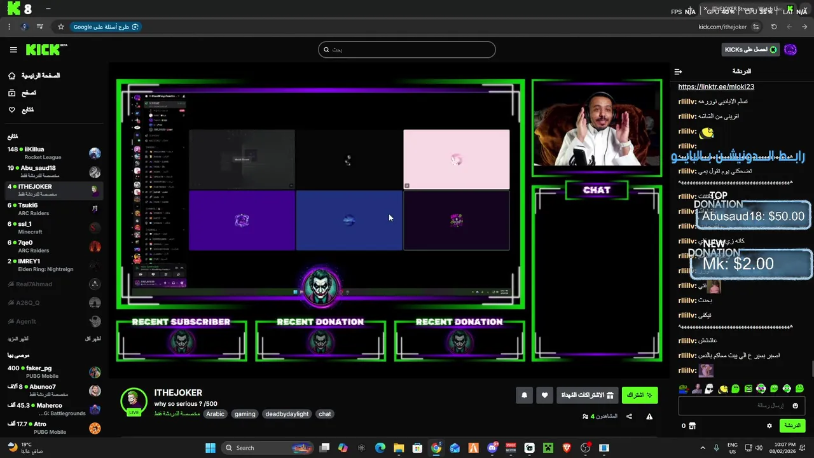The width and height of the screenshot is (814, 458).
Task: Click the green الدردشة send chat button
Action: click(x=792, y=426)
